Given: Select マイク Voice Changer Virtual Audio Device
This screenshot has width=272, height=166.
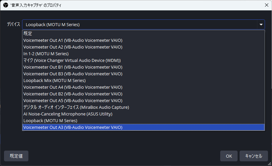Looking at the screenshot, I should (x=72, y=60).
